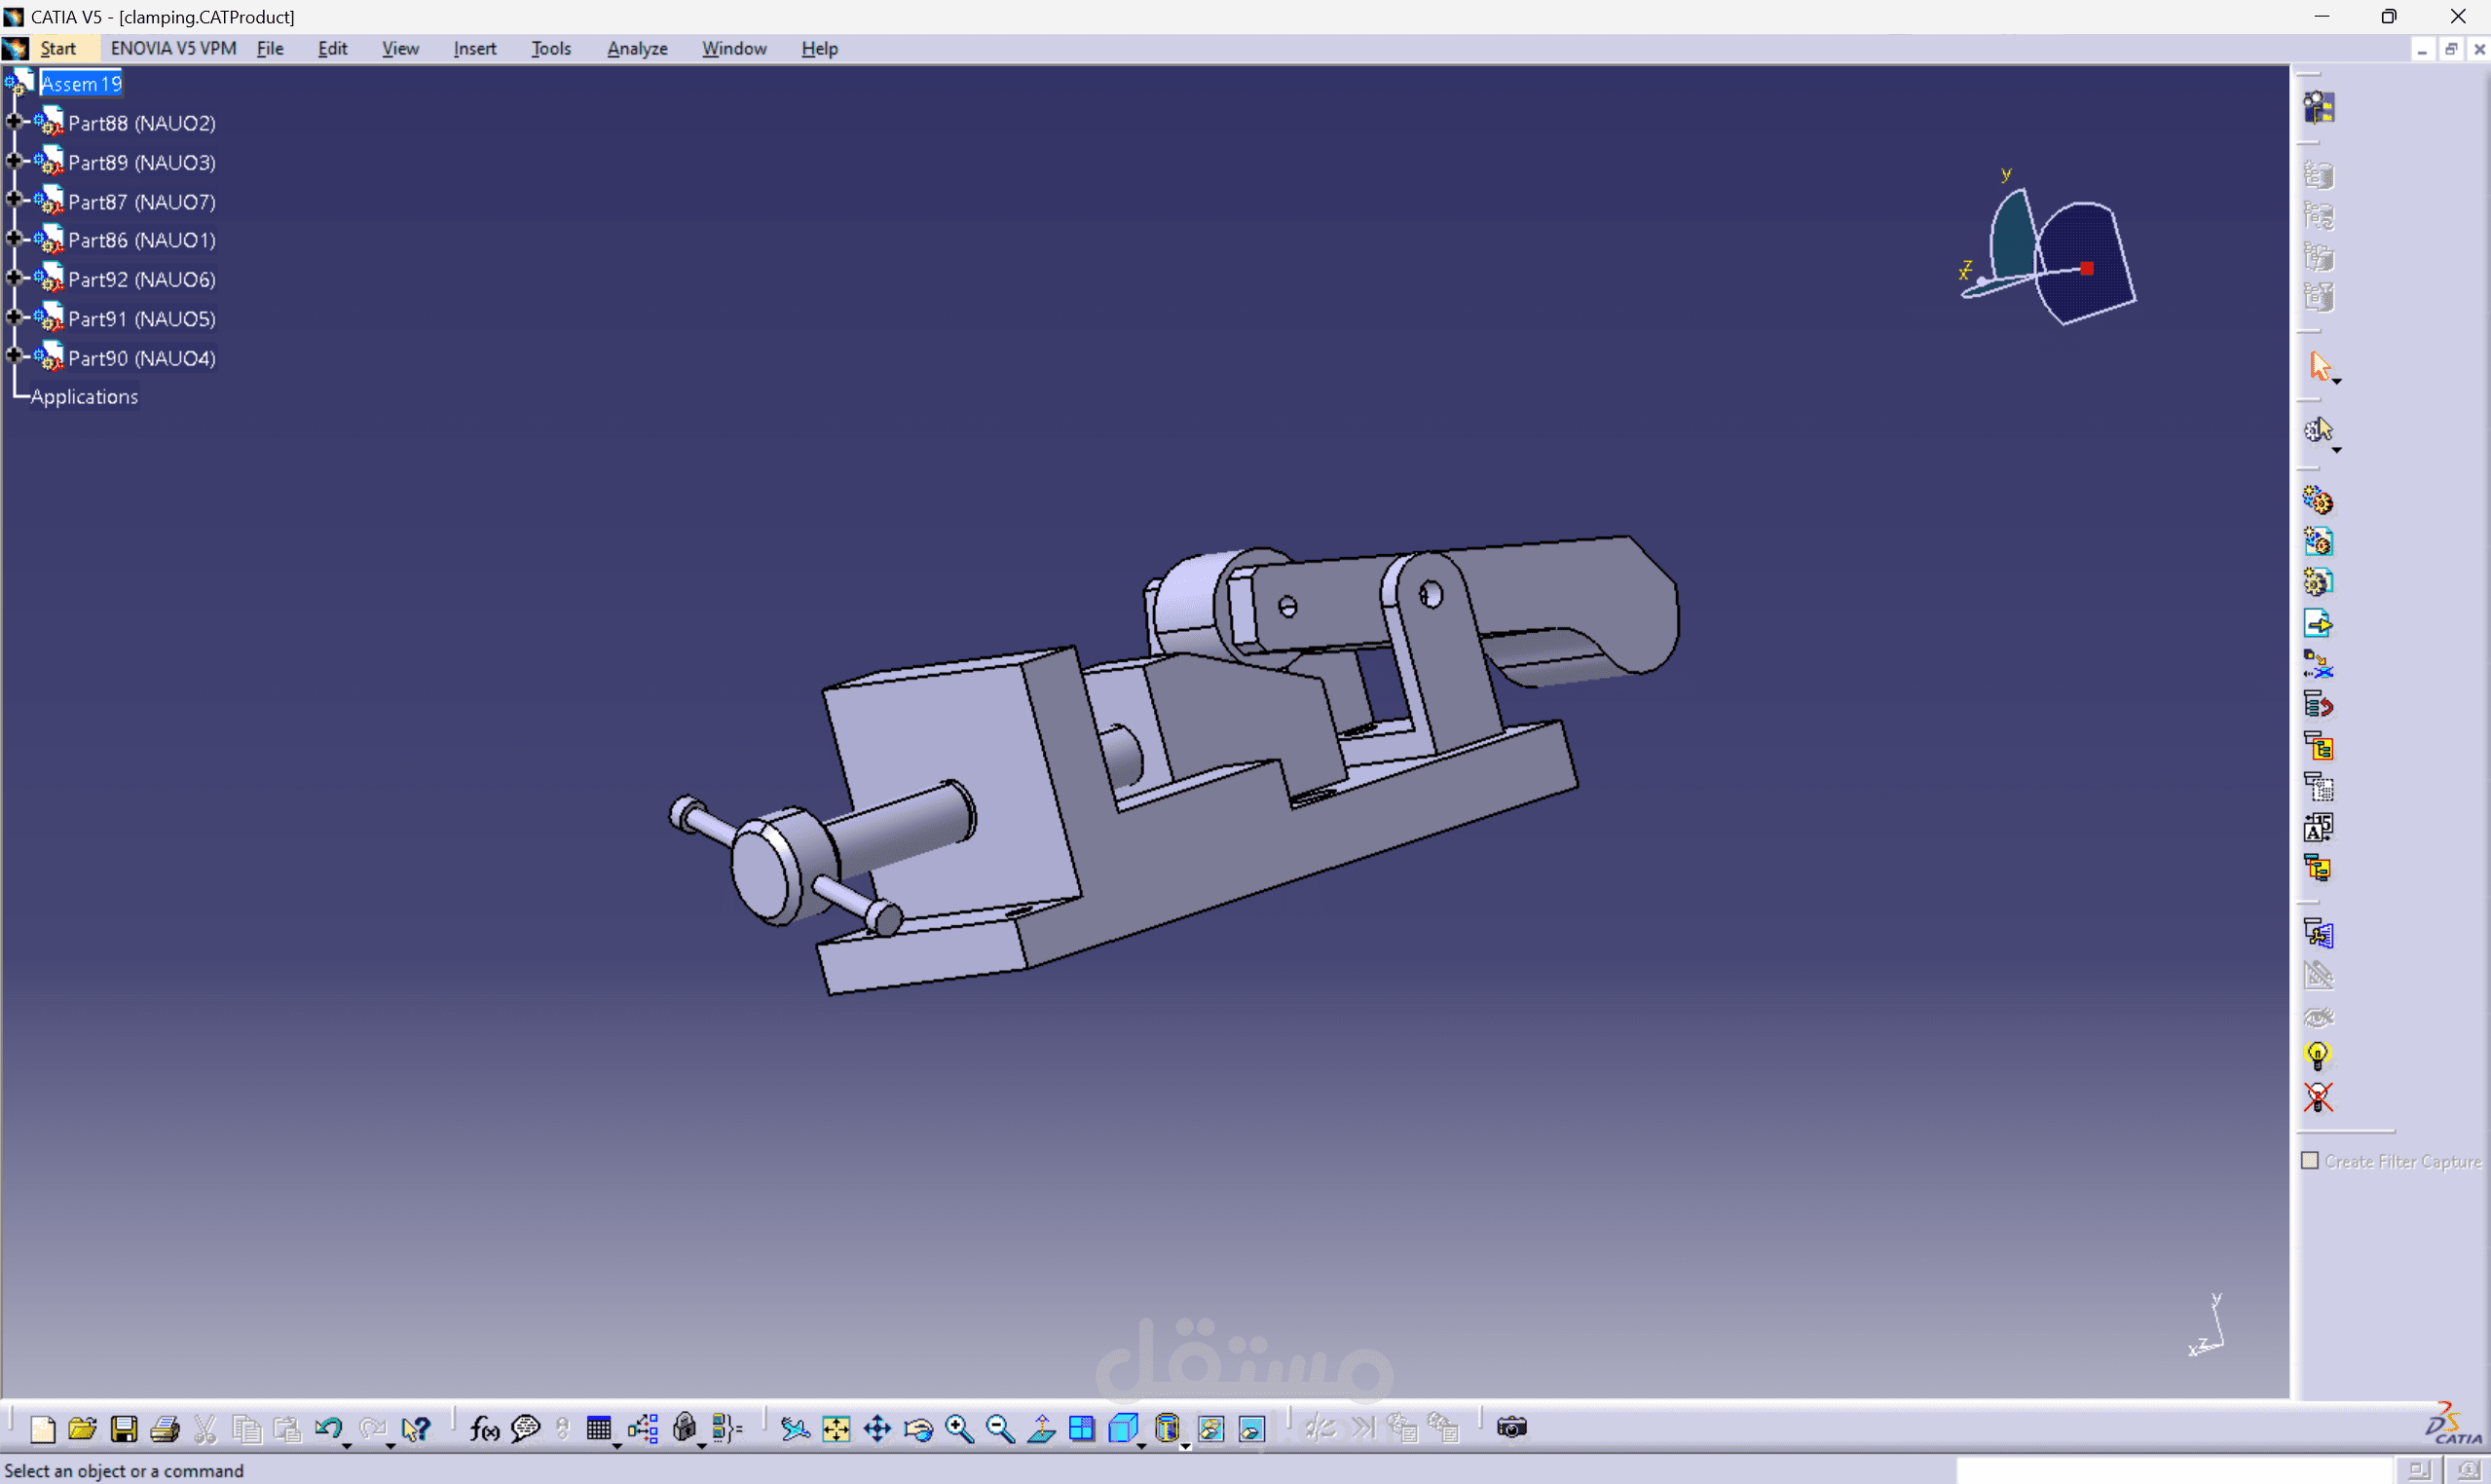The image size is (2491, 1484).
Task: Open the view mode cube dropdown arrow
Action: [1142, 1446]
